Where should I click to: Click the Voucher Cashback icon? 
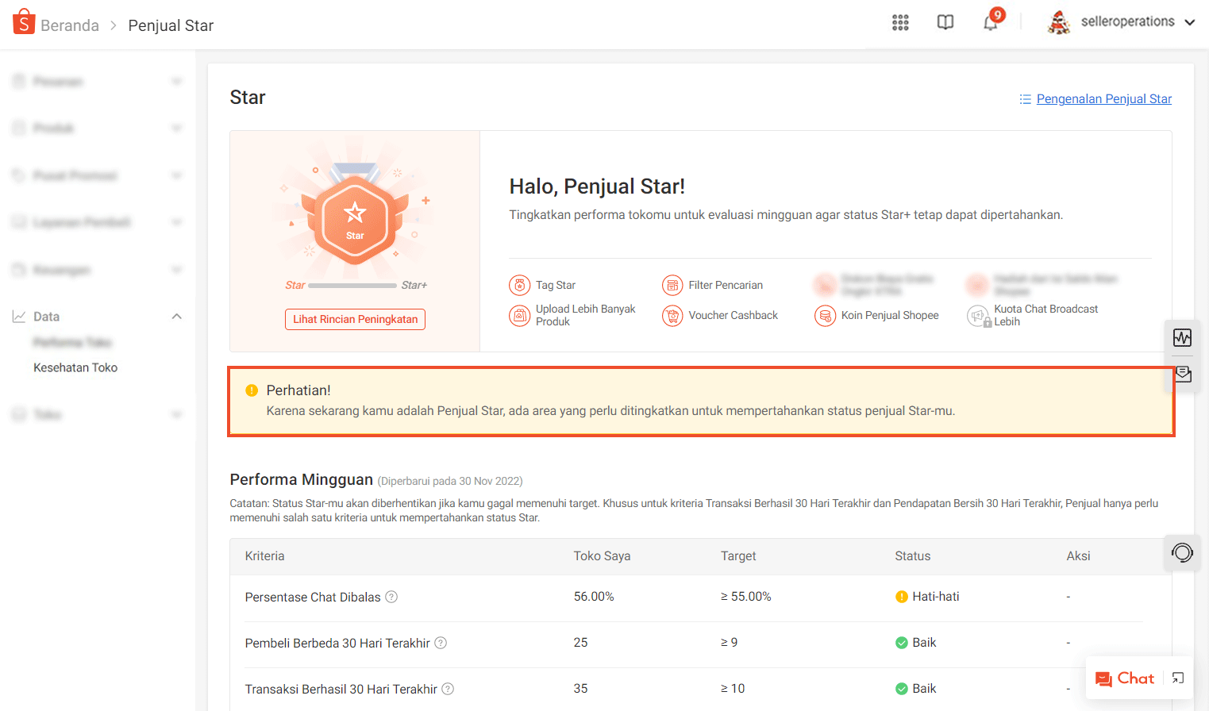click(x=672, y=315)
